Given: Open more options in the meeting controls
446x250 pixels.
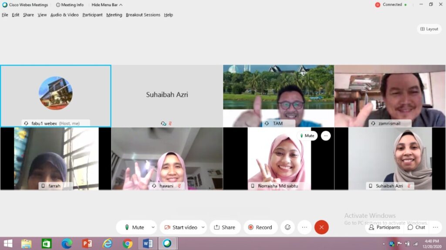Looking at the screenshot, I should (304, 227).
